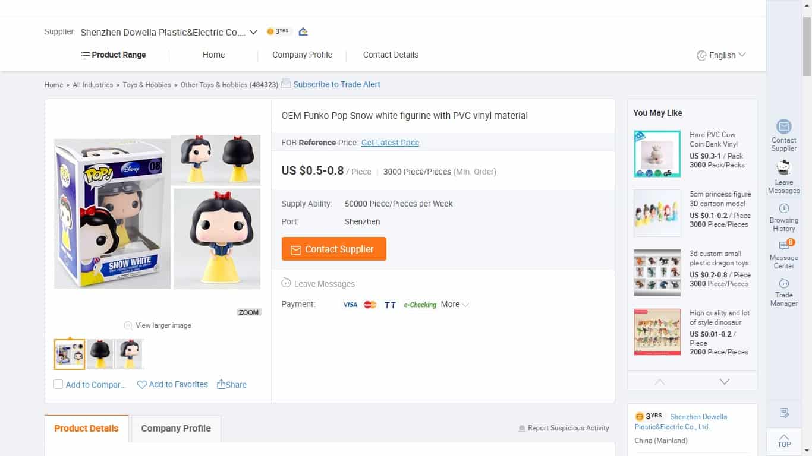Click the orange Contact Supplier button

pos(334,249)
